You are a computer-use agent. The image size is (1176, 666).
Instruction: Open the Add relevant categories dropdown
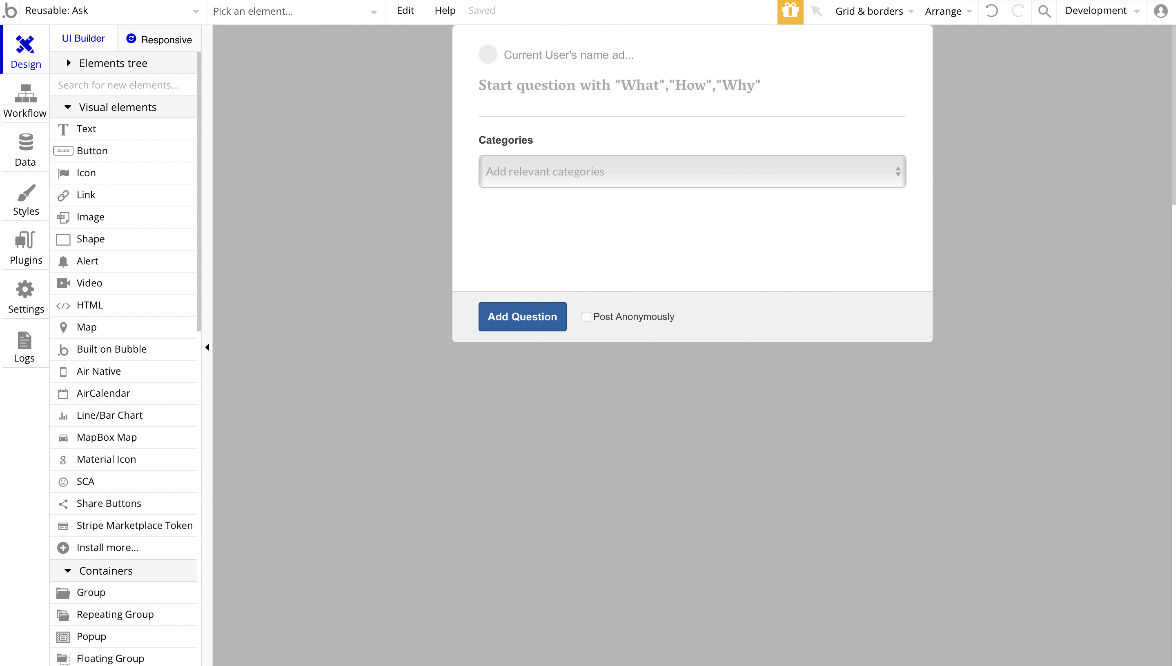click(692, 171)
